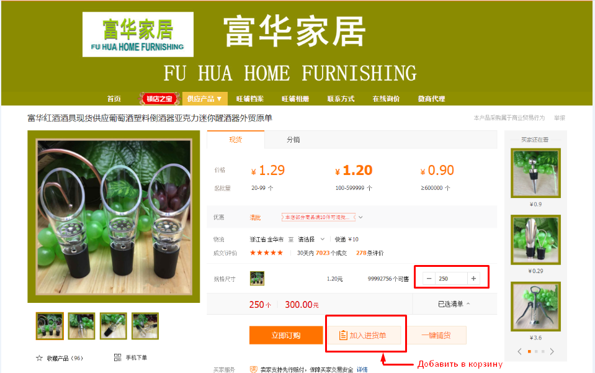Select the specification color swatch thumbnail
595x373 pixels.
click(257, 279)
